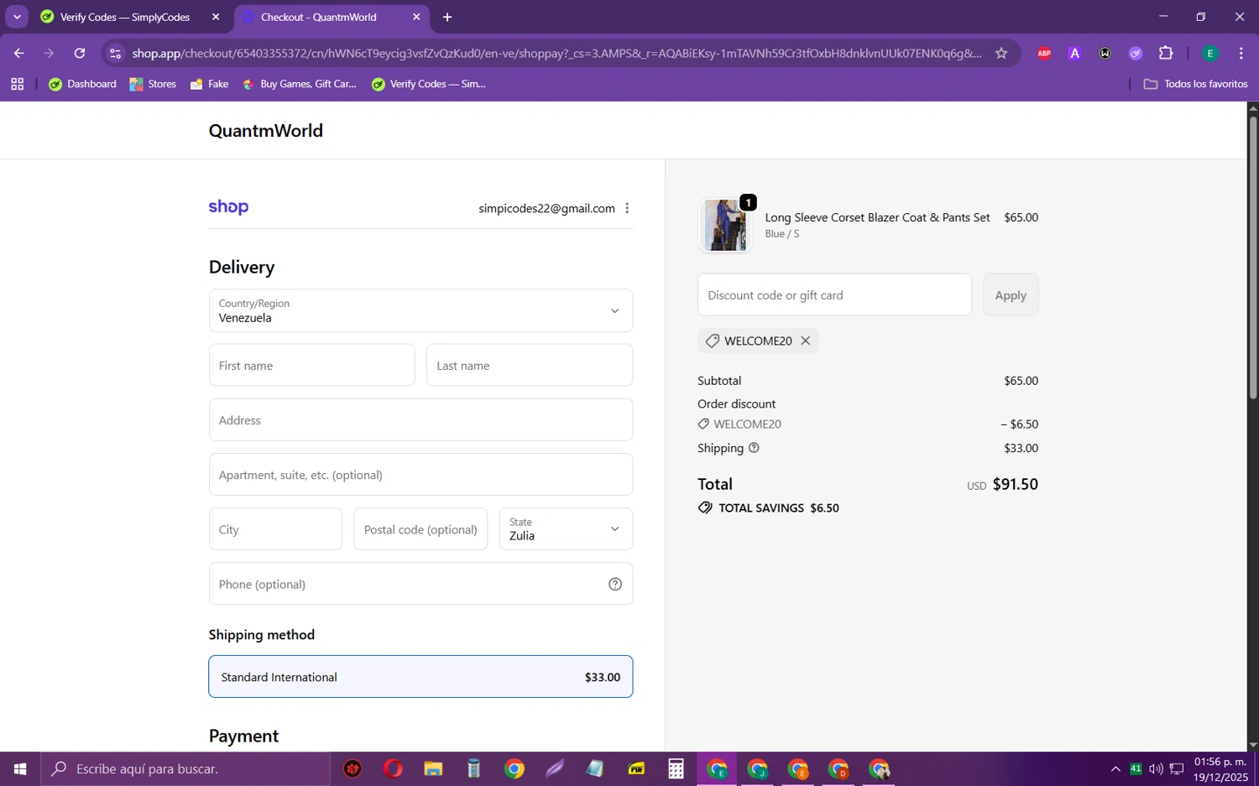Viewport: 1259px width, 786px height.
Task: Open account options next to simpicodes22 email
Action: tap(627, 208)
